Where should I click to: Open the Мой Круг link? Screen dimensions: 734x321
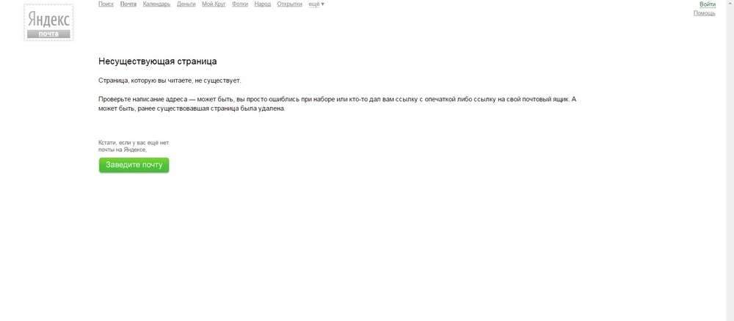pos(214,4)
